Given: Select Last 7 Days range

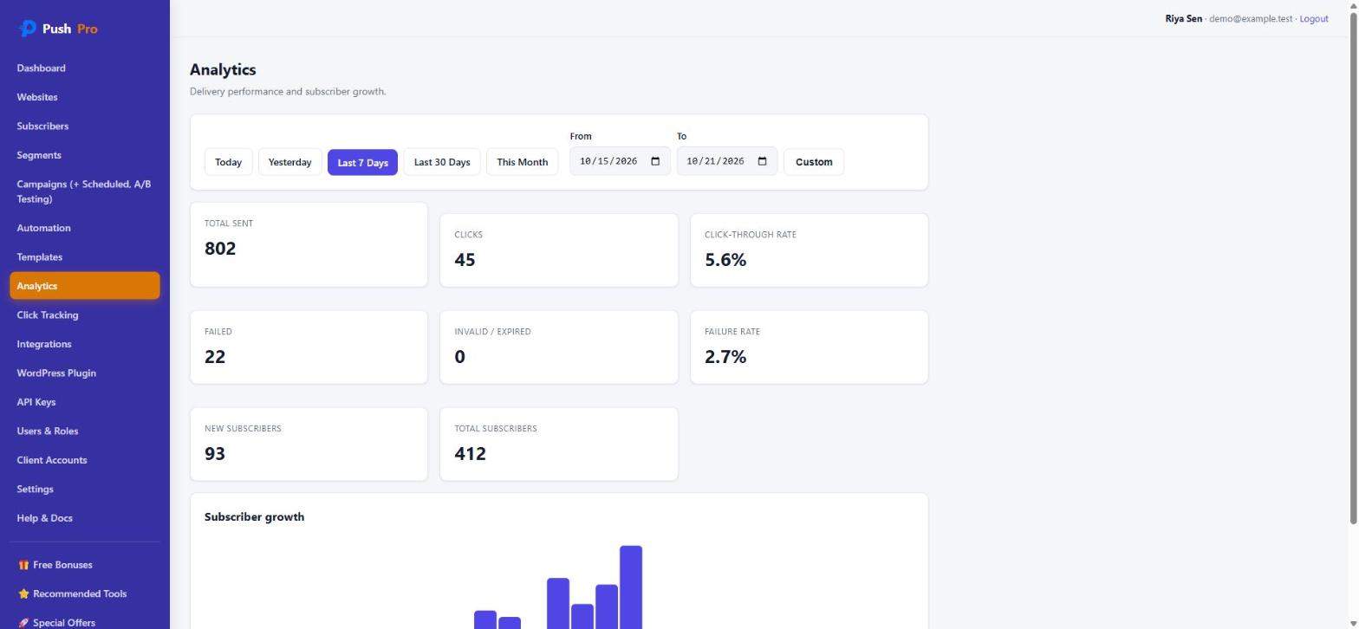Looking at the screenshot, I should pyautogui.click(x=362, y=162).
